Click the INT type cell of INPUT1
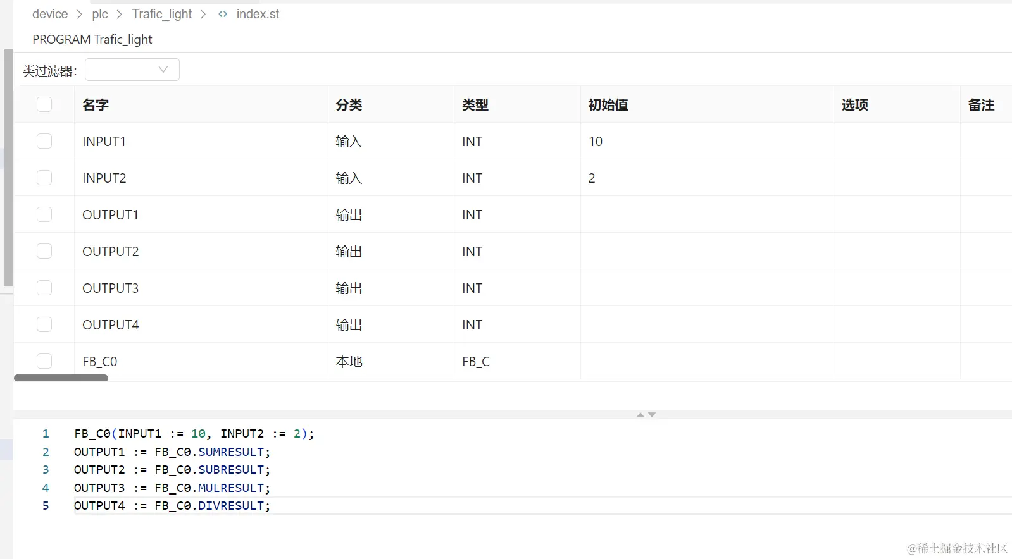Image resolution: width=1012 pixels, height=559 pixels. click(x=517, y=142)
